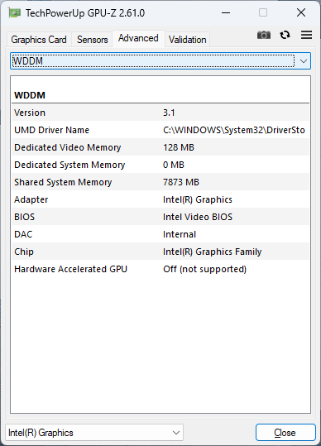
Task: Open the Intel(R) Graphics GPU selector dropdown
Action: coord(94,433)
